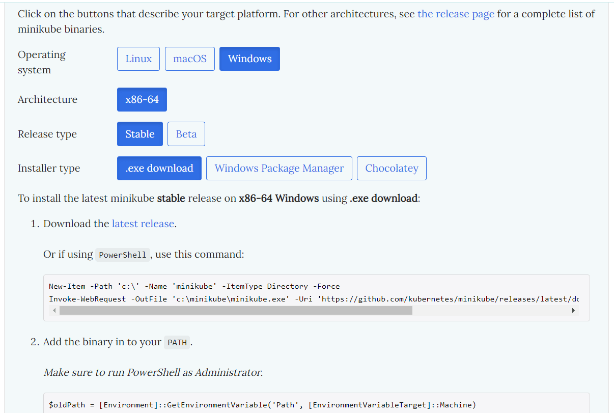Click the 'Invoke-WebRequest -OutFile' command line
The image size is (614, 413).
314,299
